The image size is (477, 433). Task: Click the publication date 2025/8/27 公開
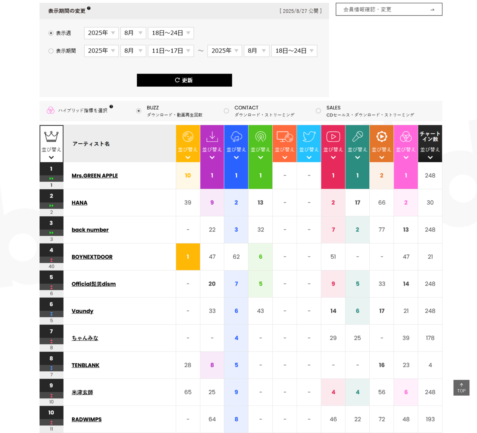pyautogui.click(x=301, y=11)
